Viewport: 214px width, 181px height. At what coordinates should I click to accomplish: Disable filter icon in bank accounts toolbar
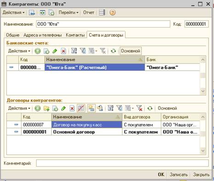pos(103,51)
